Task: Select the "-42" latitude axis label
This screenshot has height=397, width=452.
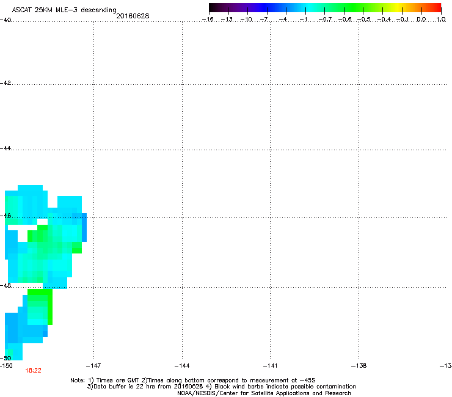Action: click(5, 83)
